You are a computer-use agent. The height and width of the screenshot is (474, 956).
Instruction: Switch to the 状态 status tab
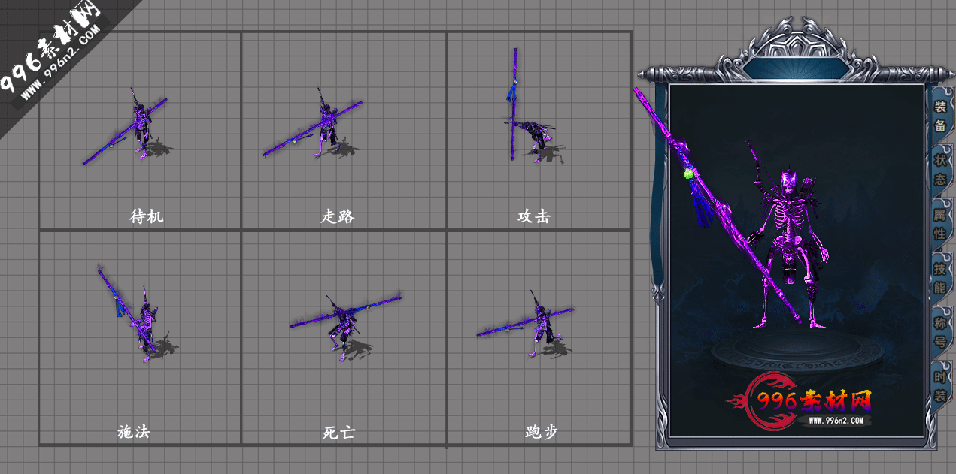click(x=940, y=171)
